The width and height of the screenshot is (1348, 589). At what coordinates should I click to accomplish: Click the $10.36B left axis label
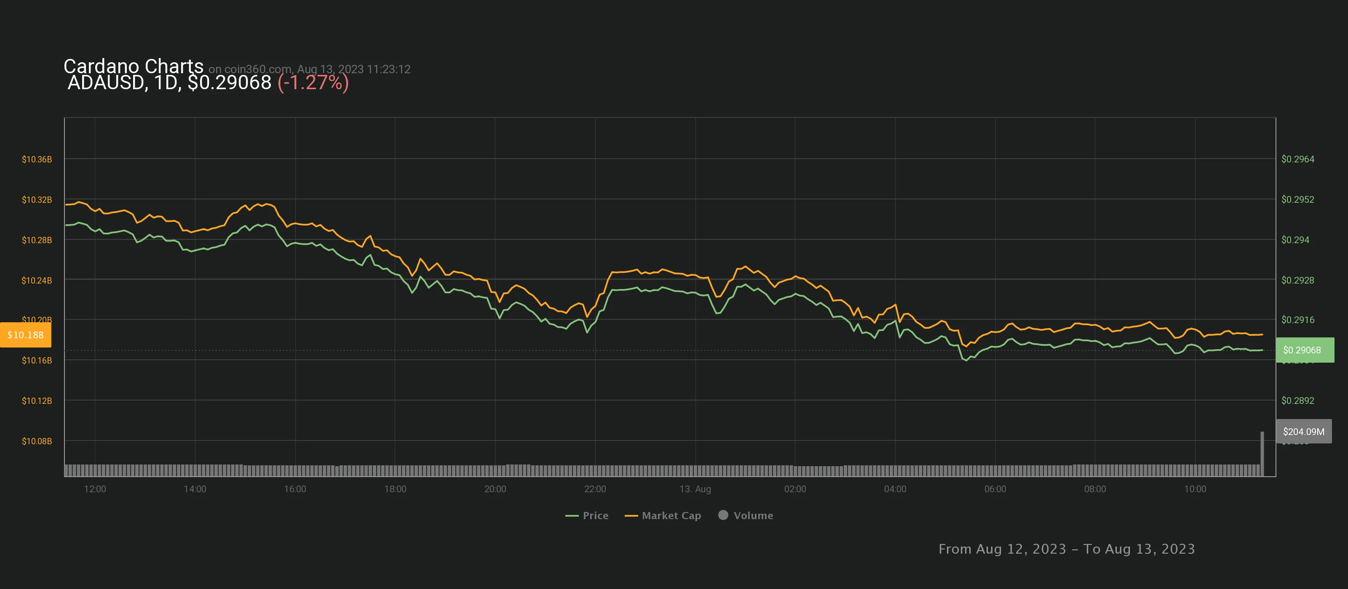pos(37,159)
